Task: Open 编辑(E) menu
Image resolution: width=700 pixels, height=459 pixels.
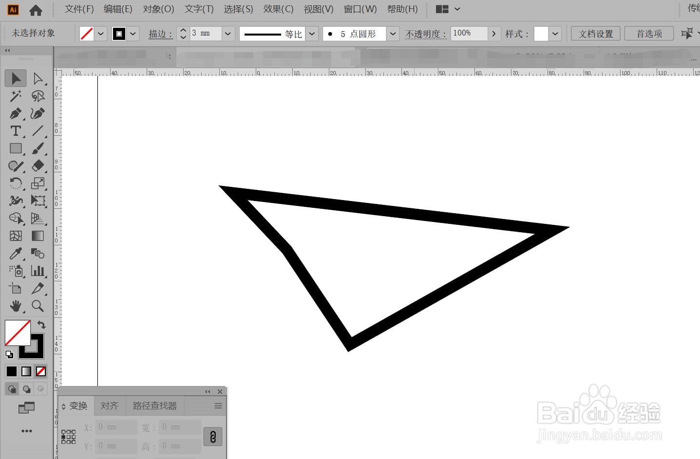Action: pyautogui.click(x=118, y=9)
